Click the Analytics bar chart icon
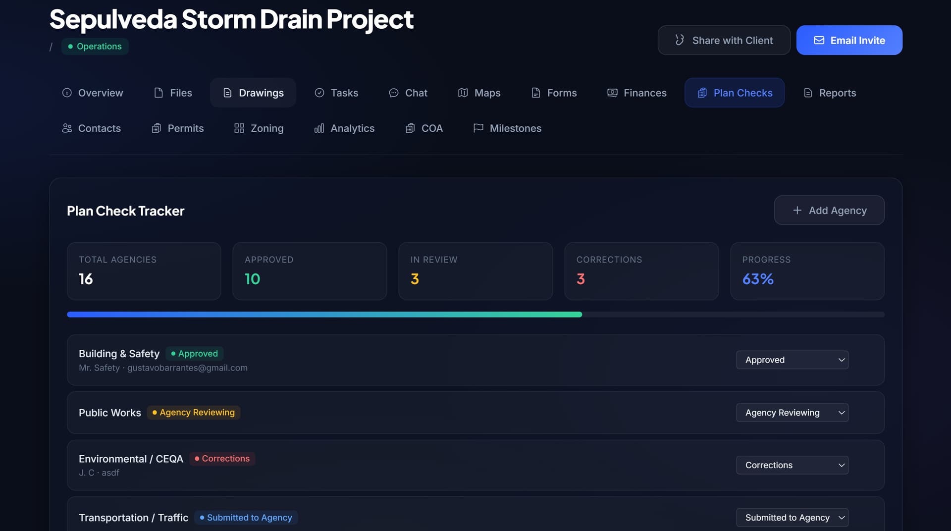The height and width of the screenshot is (531, 951). pyautogui.click(x=319, y=128)
